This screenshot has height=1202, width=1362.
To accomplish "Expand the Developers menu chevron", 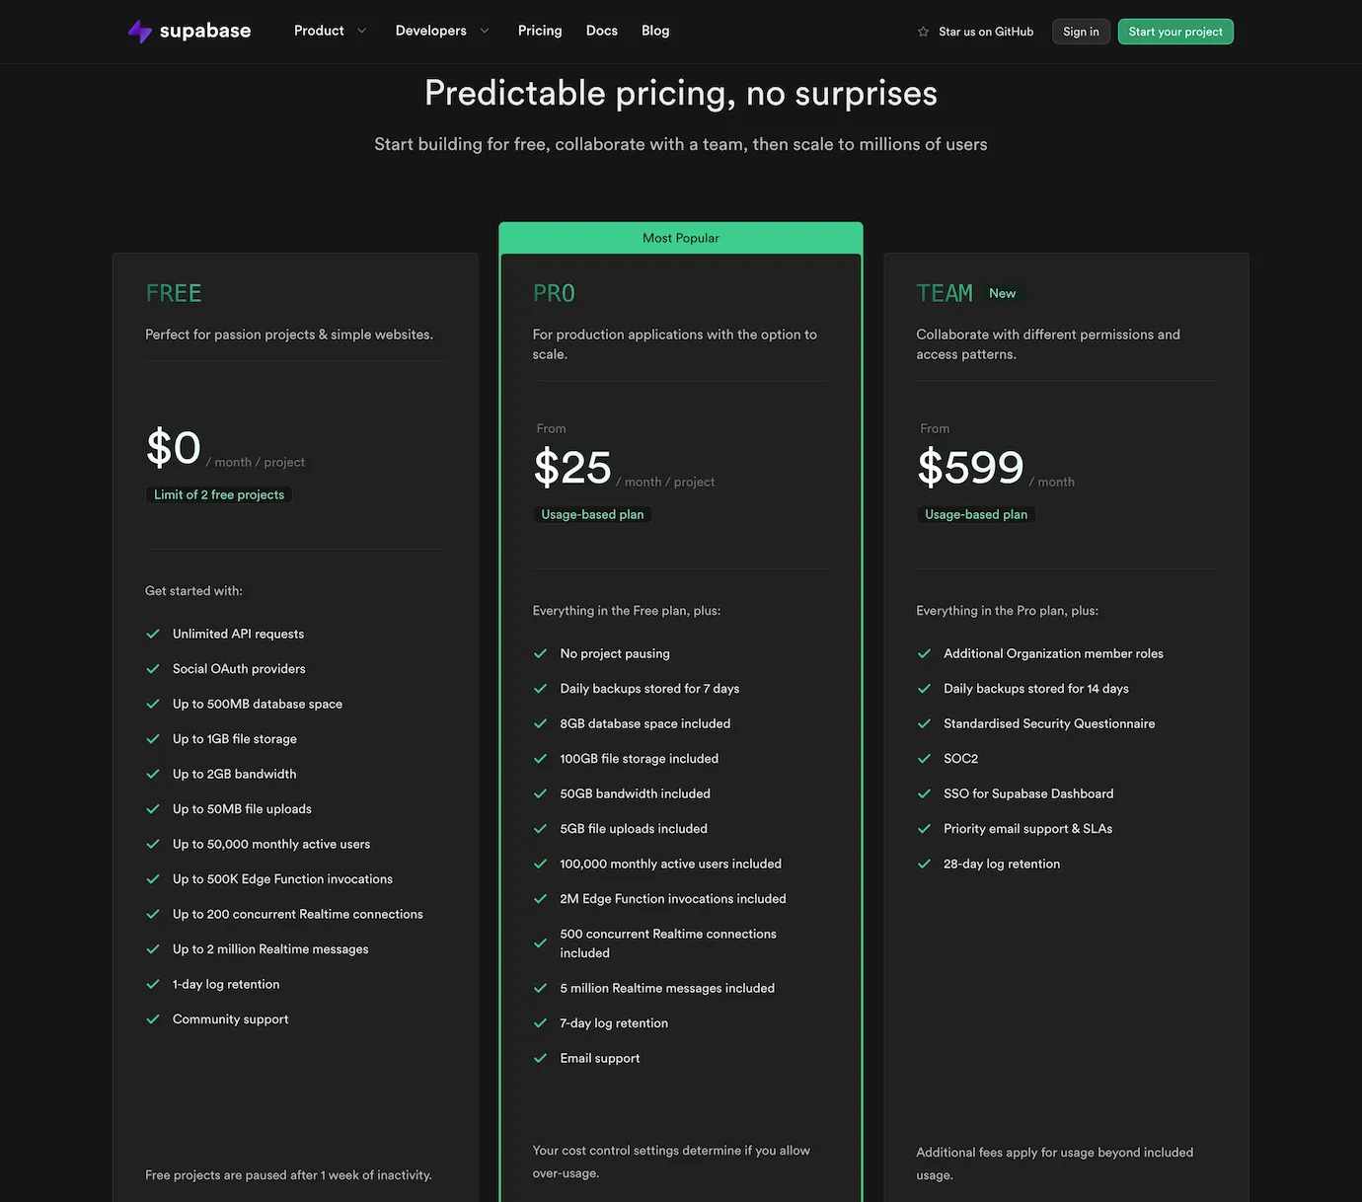I will 485,31.
